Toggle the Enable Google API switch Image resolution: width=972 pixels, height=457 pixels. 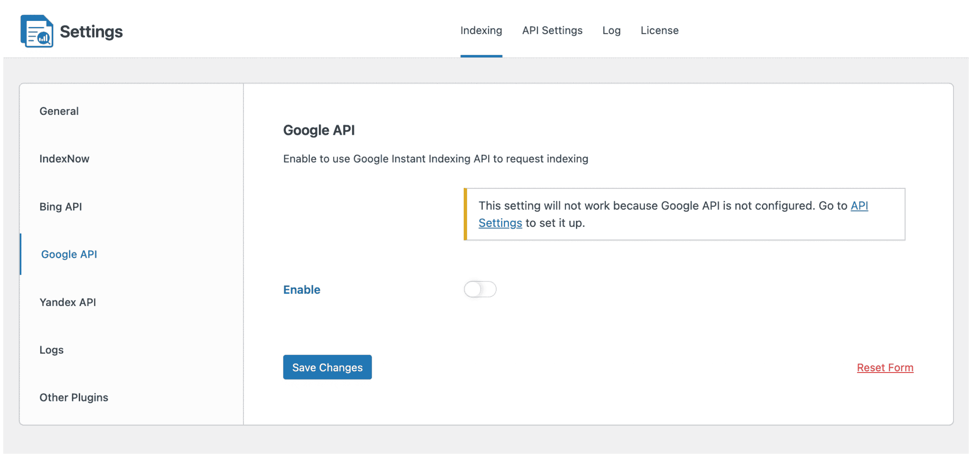(x=480, y=289)
